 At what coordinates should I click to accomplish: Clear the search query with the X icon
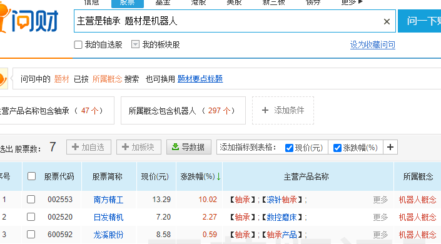[x=387, y=21]
